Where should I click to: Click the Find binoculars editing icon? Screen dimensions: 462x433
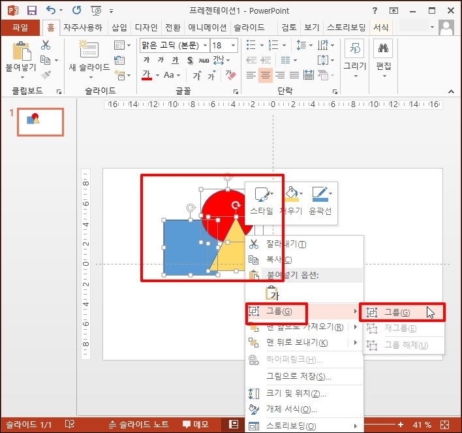pos(383,48)
